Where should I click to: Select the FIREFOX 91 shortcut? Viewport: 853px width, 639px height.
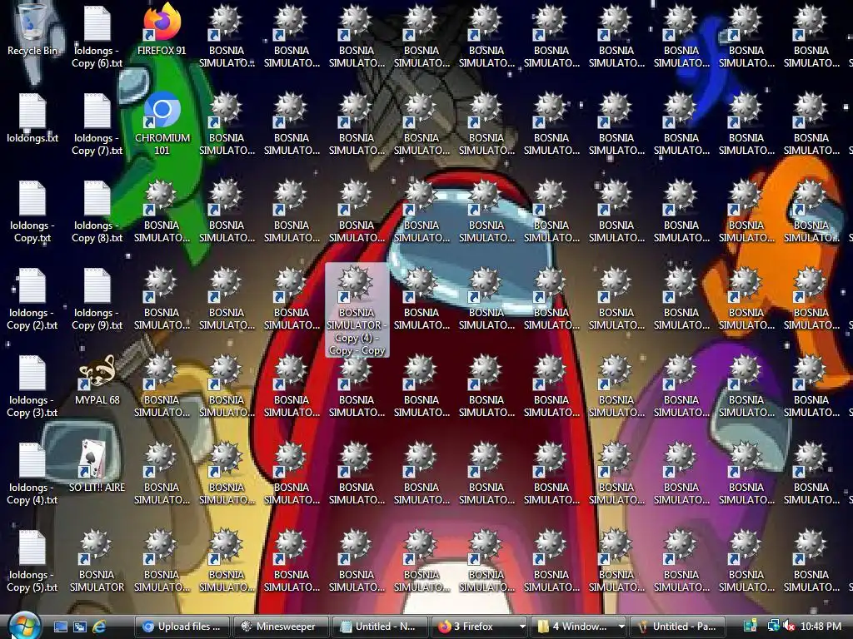[162, 30]
